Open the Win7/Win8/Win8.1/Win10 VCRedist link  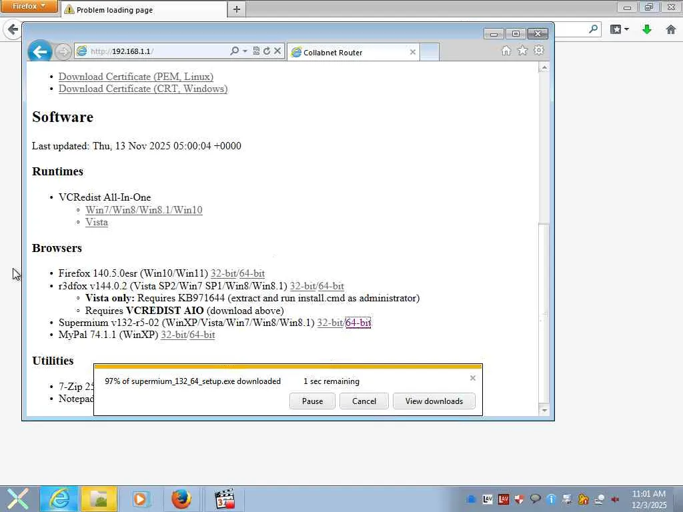(144, 210)
